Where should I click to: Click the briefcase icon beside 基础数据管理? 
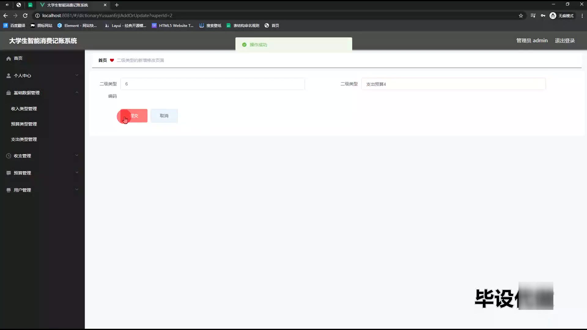(x=9, y=93)
